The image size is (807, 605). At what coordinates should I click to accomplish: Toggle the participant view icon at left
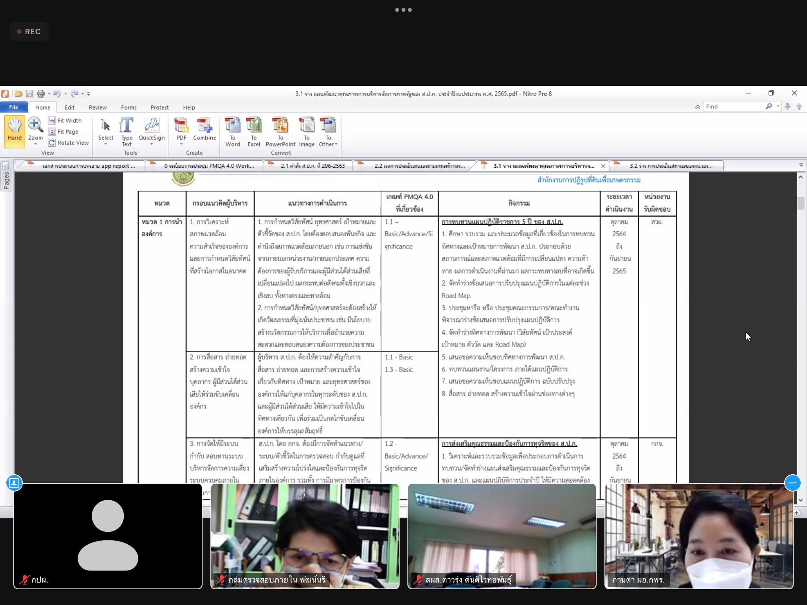click(x=14, y=483)
